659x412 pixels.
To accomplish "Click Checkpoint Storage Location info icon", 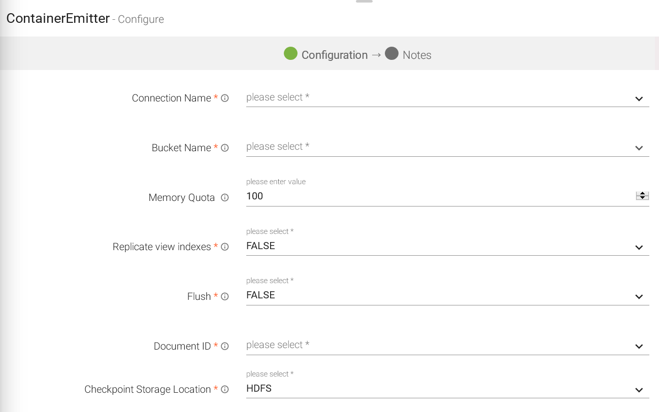I will tap(225, 390).
